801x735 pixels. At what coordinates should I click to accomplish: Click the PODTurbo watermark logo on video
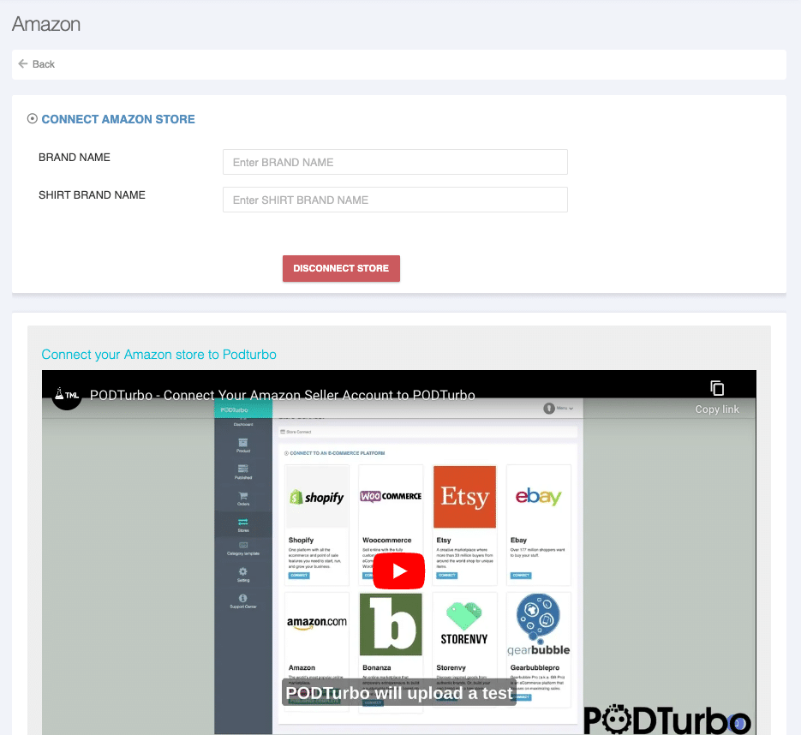click(667, 720)
